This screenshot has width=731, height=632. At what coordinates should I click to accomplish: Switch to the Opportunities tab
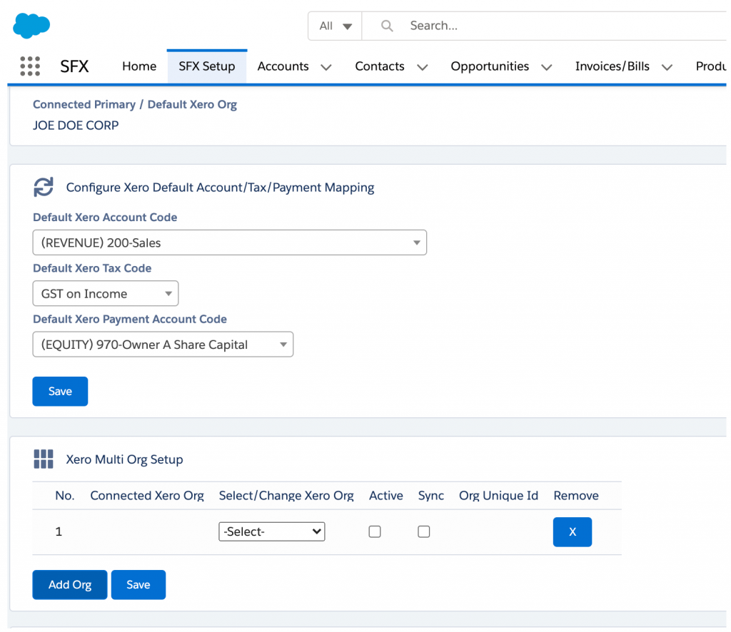490,66
